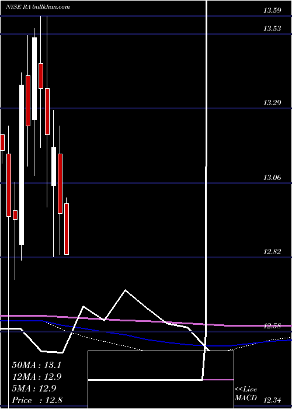Screen dimensions: 292x409
Task: Click the 13.29 price level label
Action: [272, 103]
